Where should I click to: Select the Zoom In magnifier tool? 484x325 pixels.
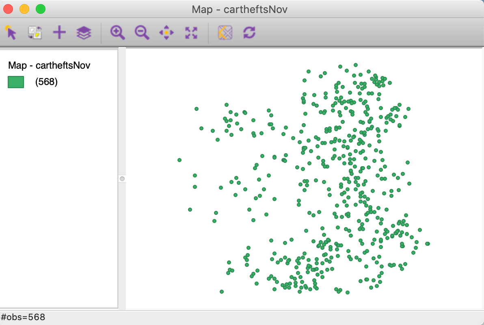118,33
